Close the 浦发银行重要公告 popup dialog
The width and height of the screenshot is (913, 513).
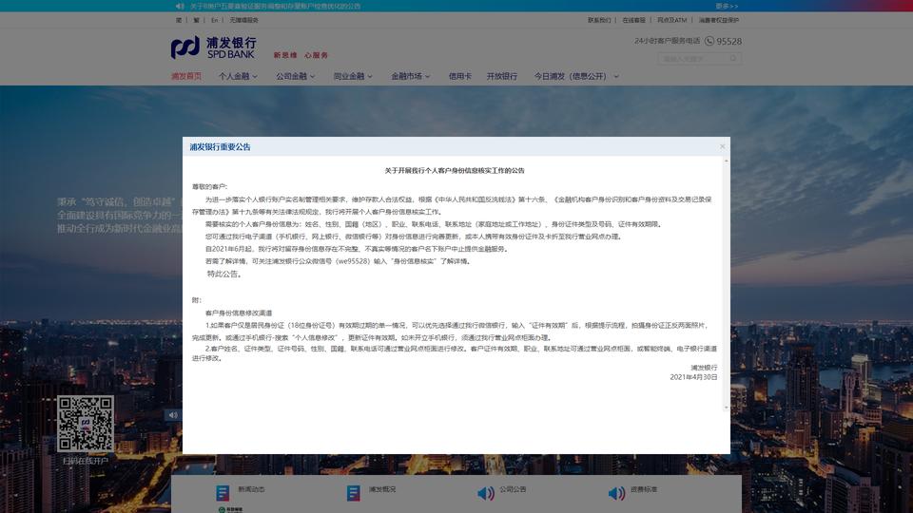[x=722, y=146]
